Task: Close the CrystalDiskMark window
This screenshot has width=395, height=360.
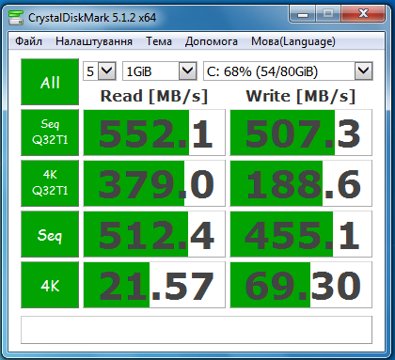Action: click(x=363, y=14)
